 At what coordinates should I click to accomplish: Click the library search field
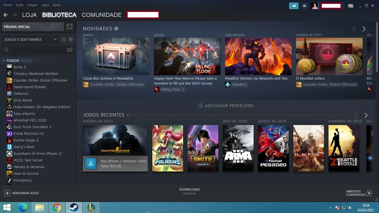38,50
